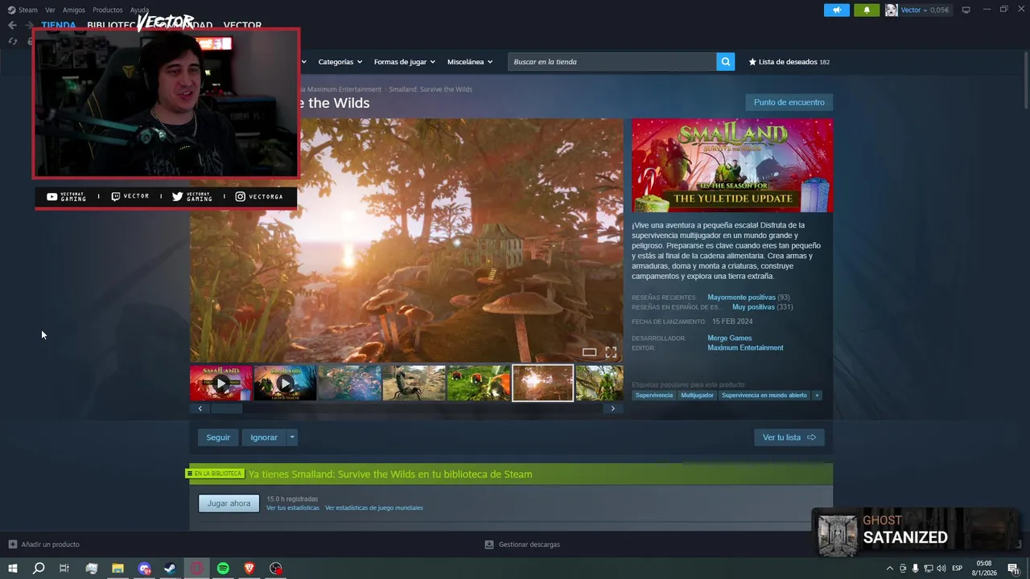1030x579 pixels.
Task: Open the green notifications bell
Action: coord(867,10)
